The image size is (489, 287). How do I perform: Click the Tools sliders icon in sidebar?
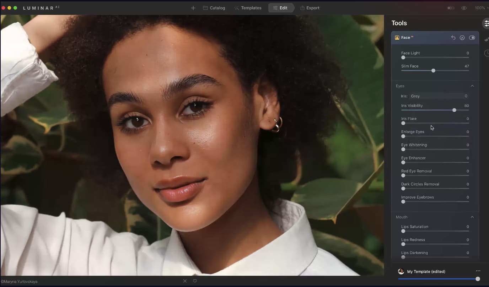(x=487, y=23)
